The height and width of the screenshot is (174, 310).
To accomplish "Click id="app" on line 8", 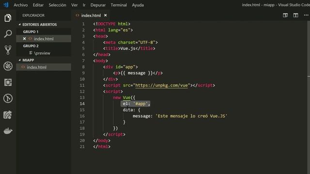I will [125, 67].
